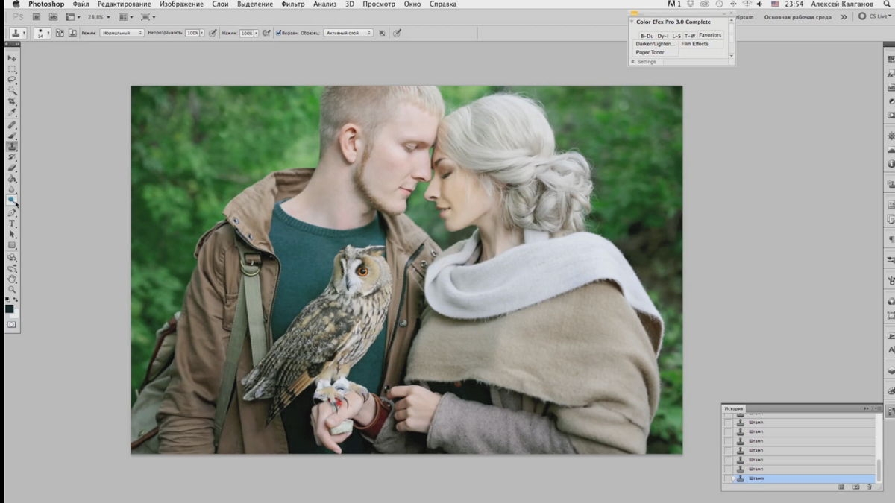Toggle the Brush panel from options bar
895x503 pixels.
[59, 33]
